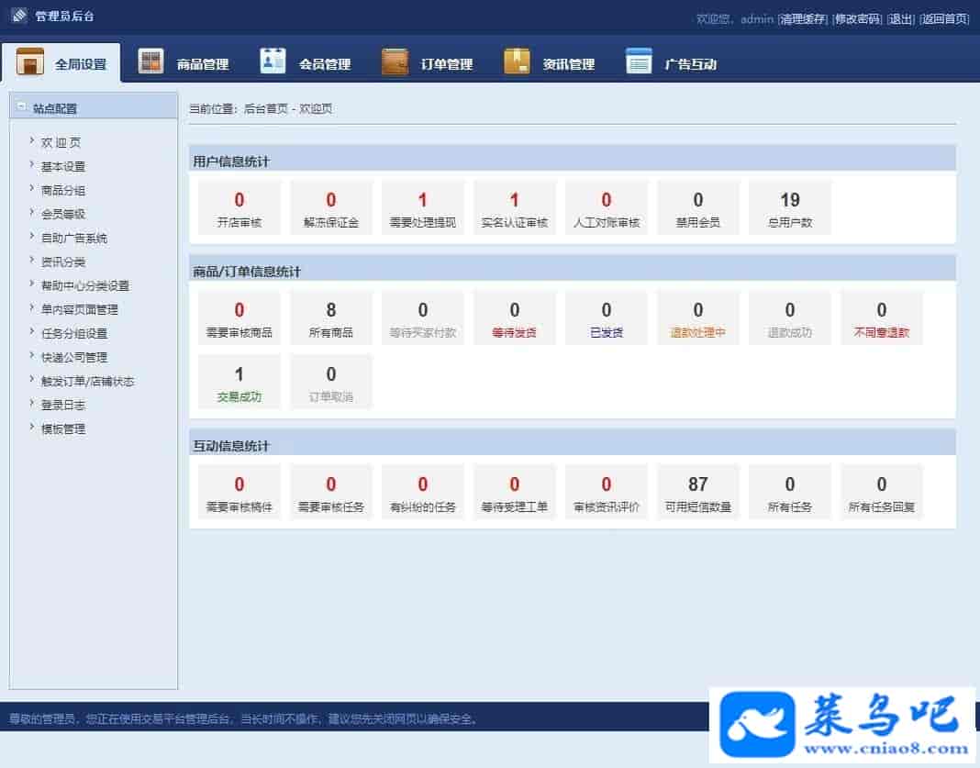980x768 pixels.
Task: Open 登录日志 in the sidebar
Action: click(x=63, y=405)
